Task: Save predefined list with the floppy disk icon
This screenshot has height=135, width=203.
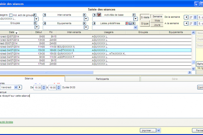Action: 130,23
